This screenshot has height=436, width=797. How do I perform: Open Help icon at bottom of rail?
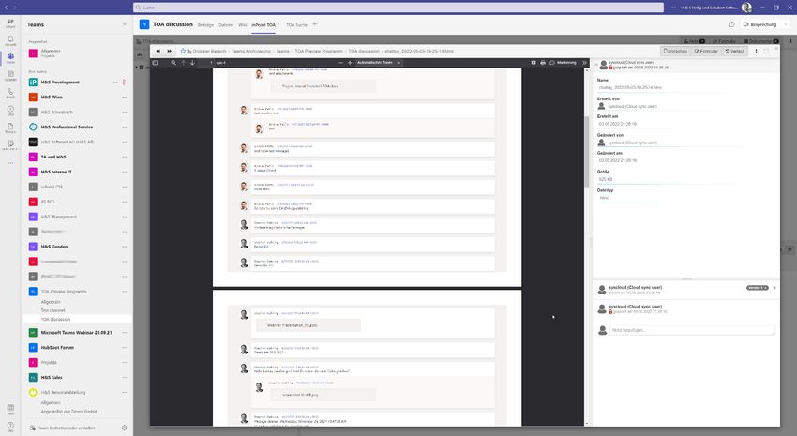pos(10,426)
